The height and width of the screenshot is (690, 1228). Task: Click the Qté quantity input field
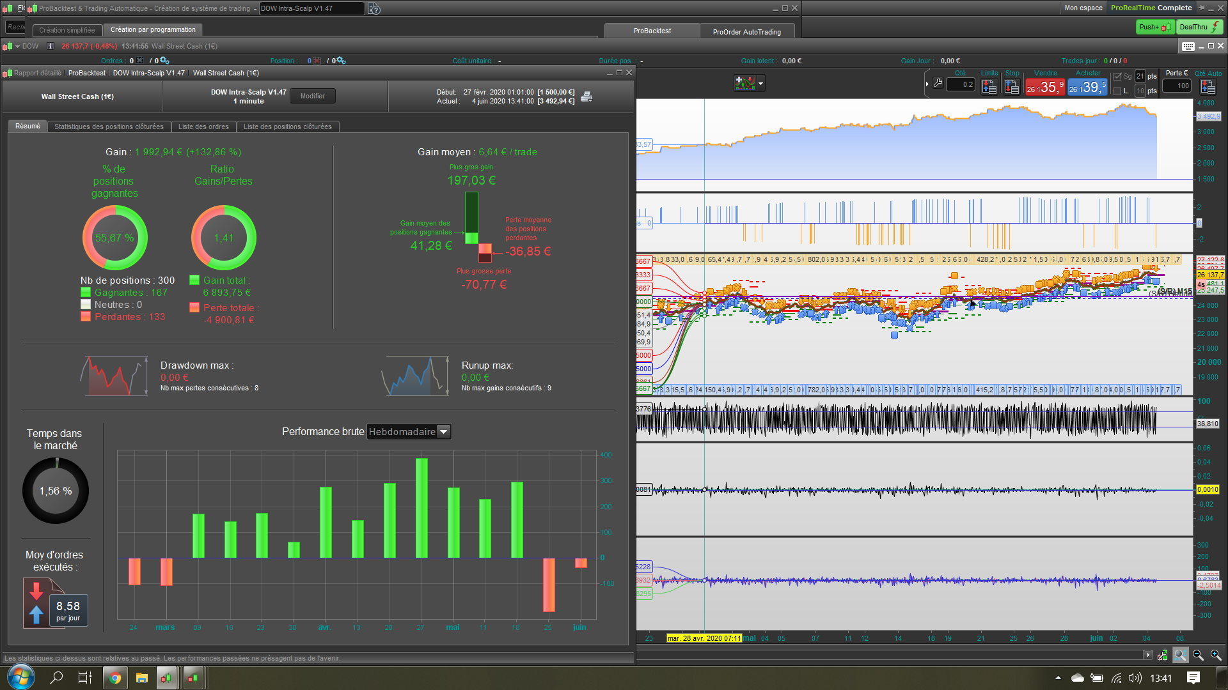(x=961, y=84)
